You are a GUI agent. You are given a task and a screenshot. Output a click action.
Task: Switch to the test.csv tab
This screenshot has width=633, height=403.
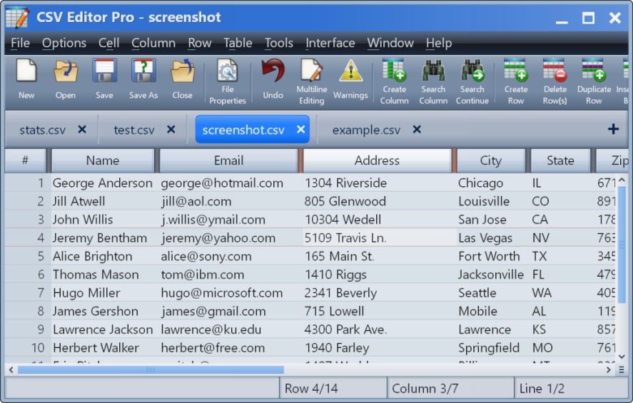point(134,130)
